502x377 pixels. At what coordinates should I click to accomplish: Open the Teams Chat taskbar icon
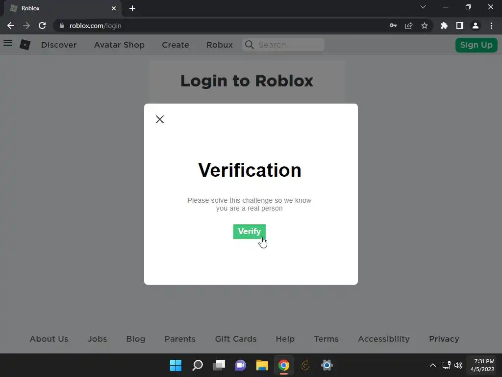240,365
